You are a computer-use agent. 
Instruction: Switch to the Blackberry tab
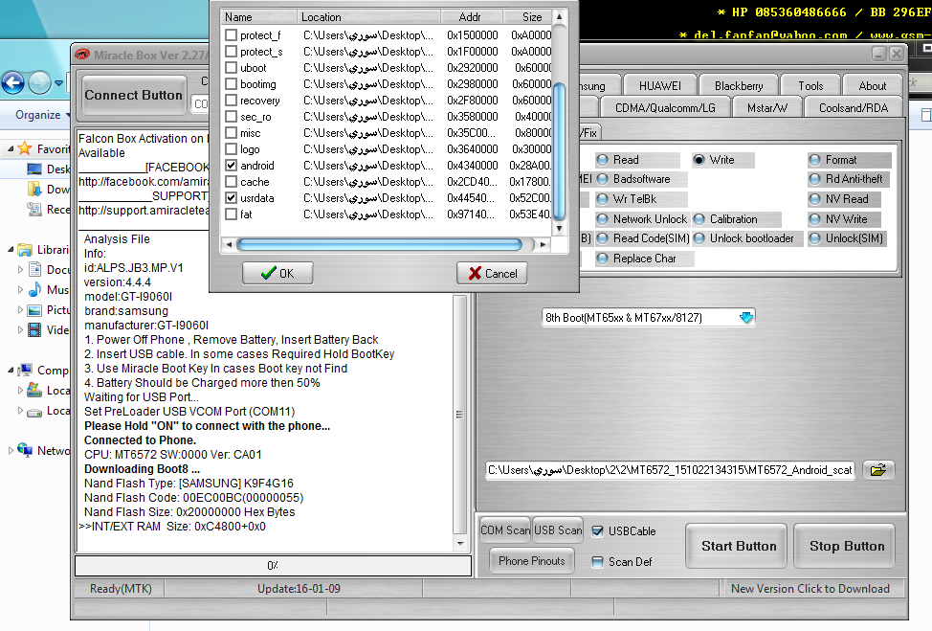[739, 85]
